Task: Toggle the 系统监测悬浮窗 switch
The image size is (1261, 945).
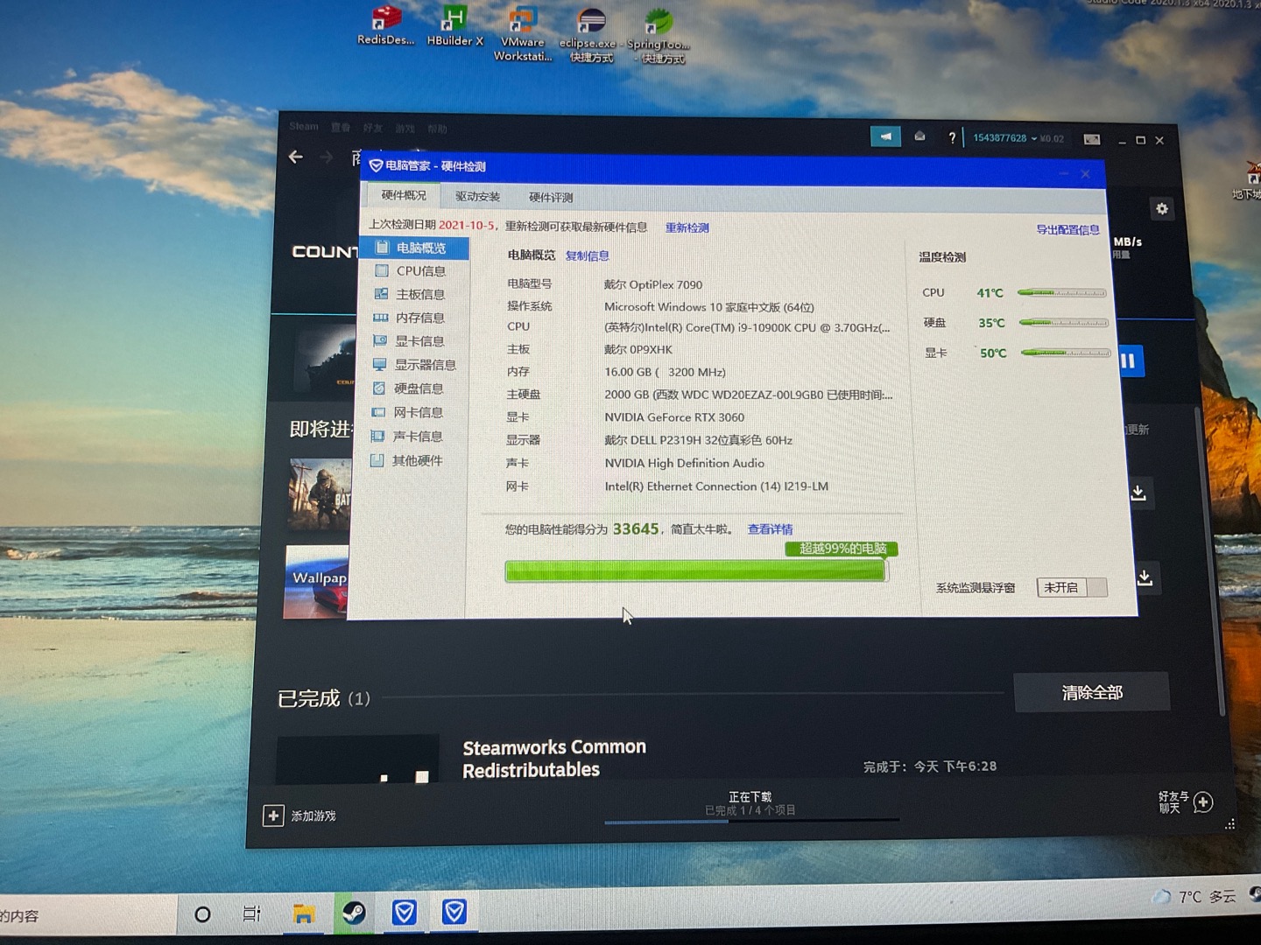Action: [x=1072, y=588]
